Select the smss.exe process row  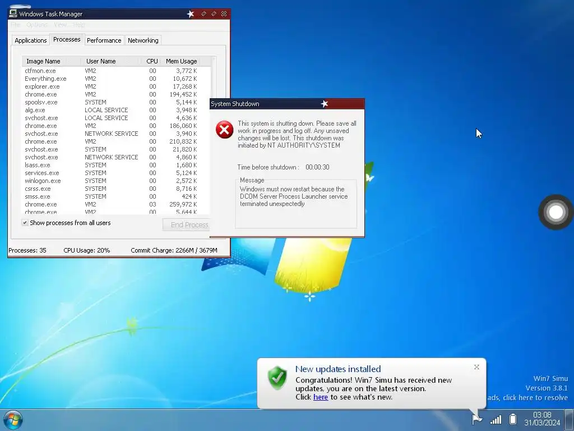tap(116, 196)
